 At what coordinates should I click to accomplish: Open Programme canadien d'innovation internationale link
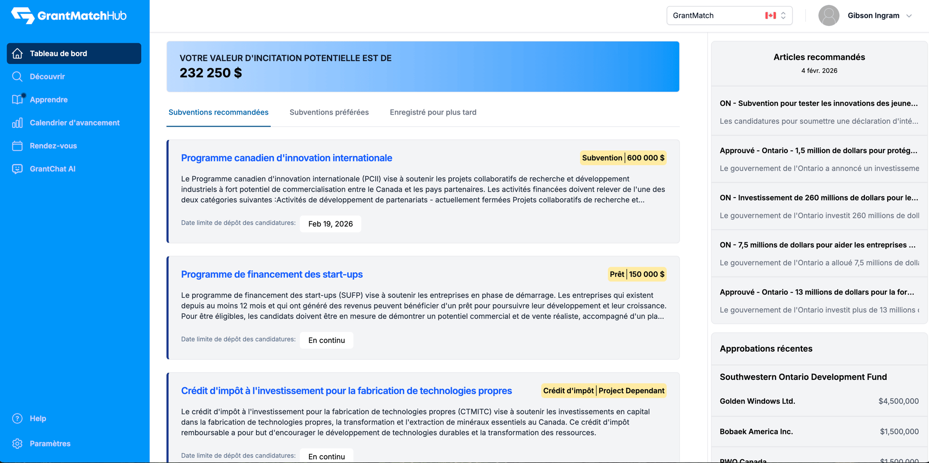click(287, 158)
